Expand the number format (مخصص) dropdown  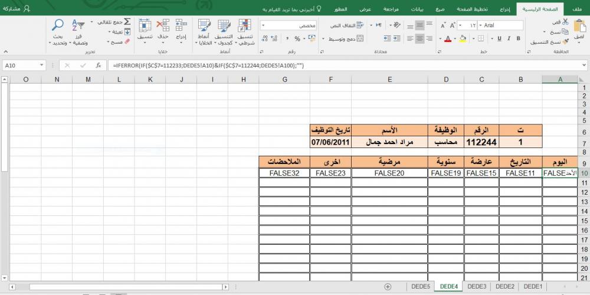[263, 25]
